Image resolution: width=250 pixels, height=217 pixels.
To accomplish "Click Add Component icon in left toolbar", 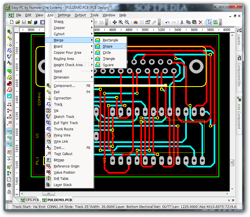I will click(9, 32).
